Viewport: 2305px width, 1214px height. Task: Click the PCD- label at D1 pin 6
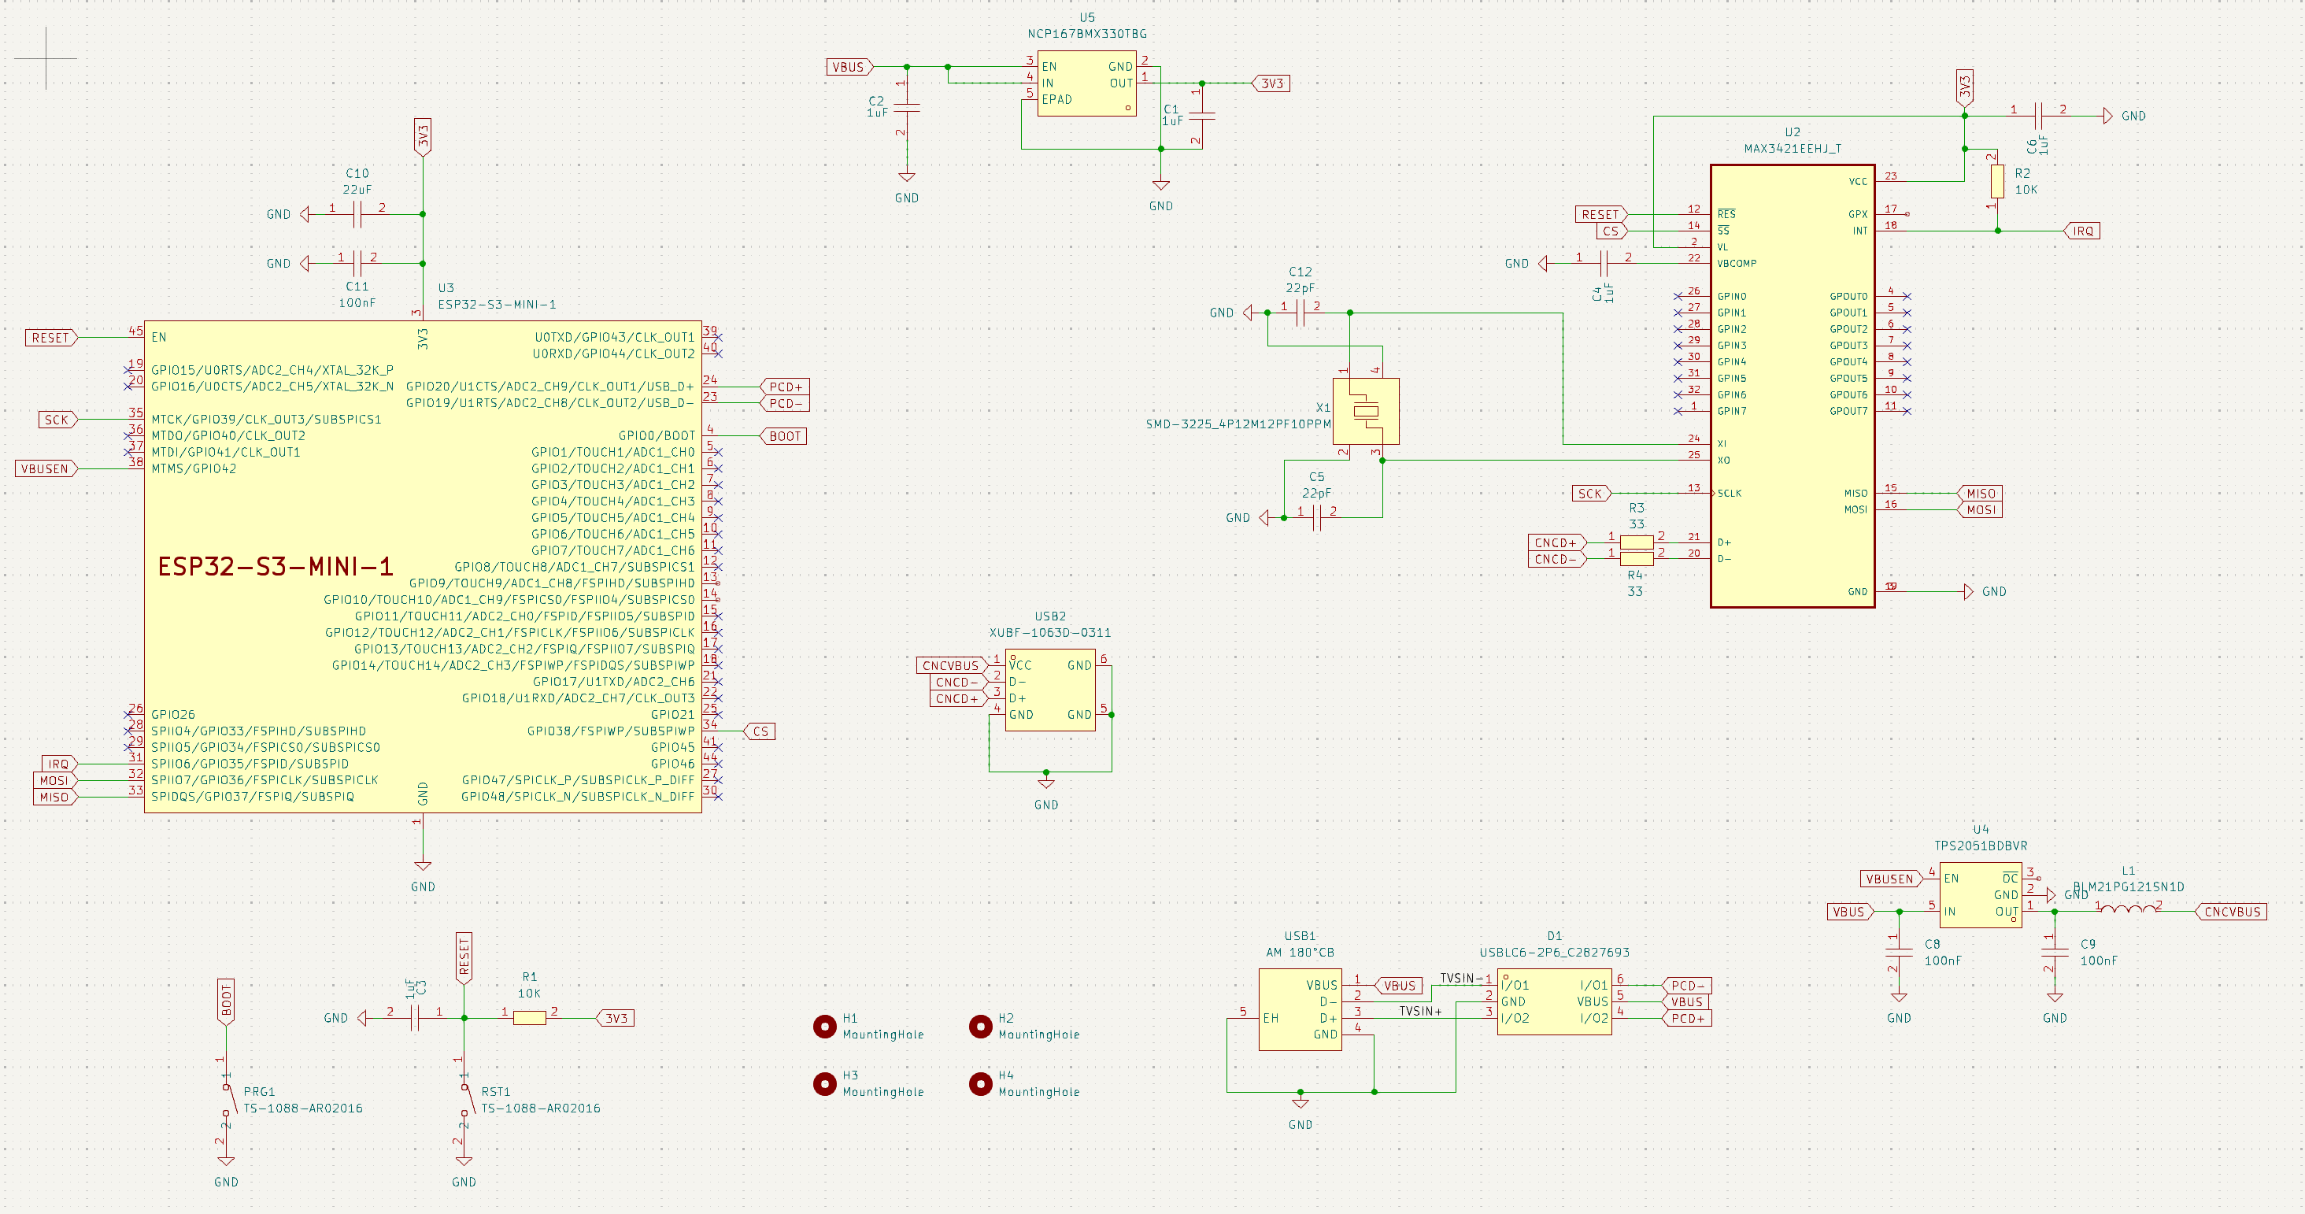[1687, 985]
